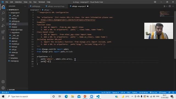176x99 pixels.
Task: Open the View menu
Action: pyautogui.click(x=26, y=2)
